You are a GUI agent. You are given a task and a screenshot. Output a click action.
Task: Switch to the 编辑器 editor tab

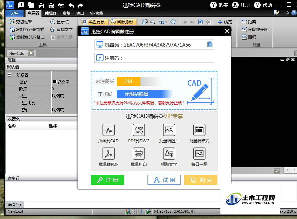[x=51, y=13]
